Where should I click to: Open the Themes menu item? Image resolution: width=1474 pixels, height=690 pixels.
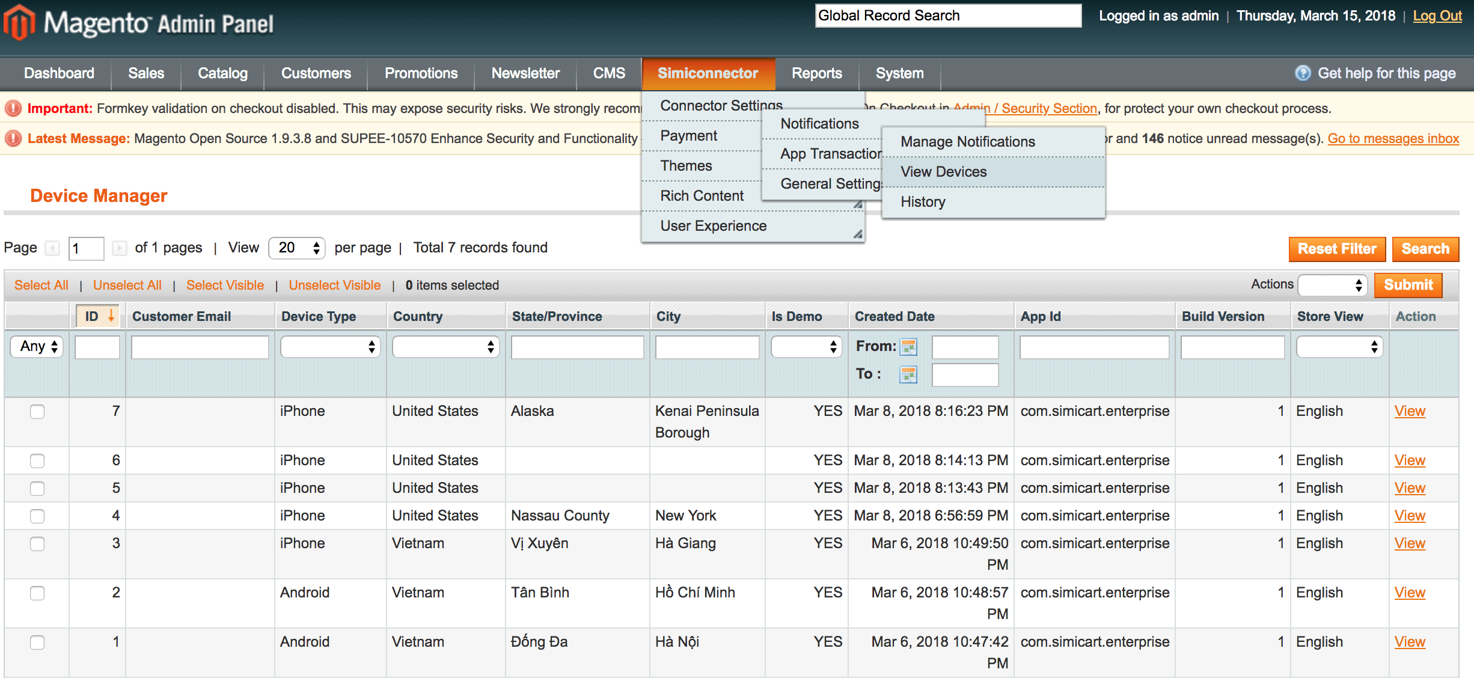pyautogui.click(x=702, y=166)
